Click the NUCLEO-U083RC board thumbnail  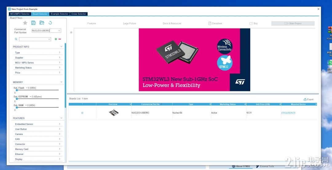click(x=114, y=113)
